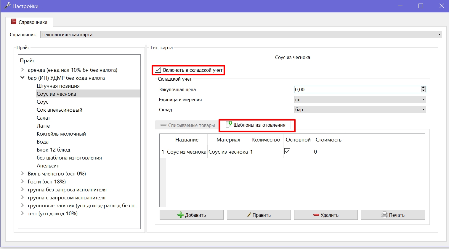Increase Закупочная цена with up arrow
This screenshot has width=449, height=249.
423,88
